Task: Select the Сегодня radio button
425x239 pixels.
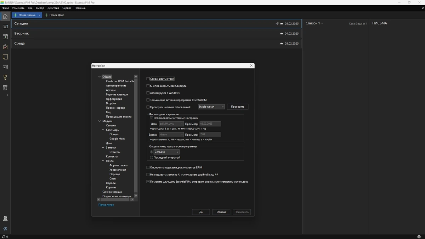Action: [152, 152]
